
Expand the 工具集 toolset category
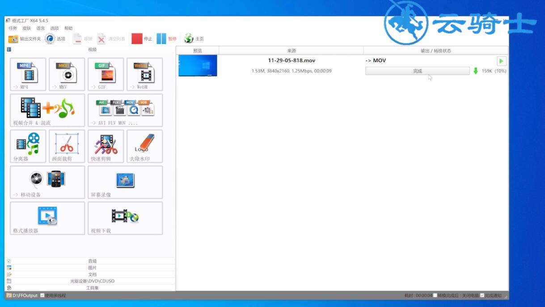click(91, 288)
